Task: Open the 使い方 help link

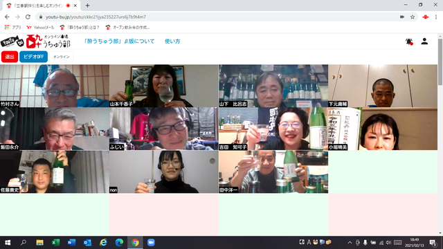Action: tap(172, 41)
